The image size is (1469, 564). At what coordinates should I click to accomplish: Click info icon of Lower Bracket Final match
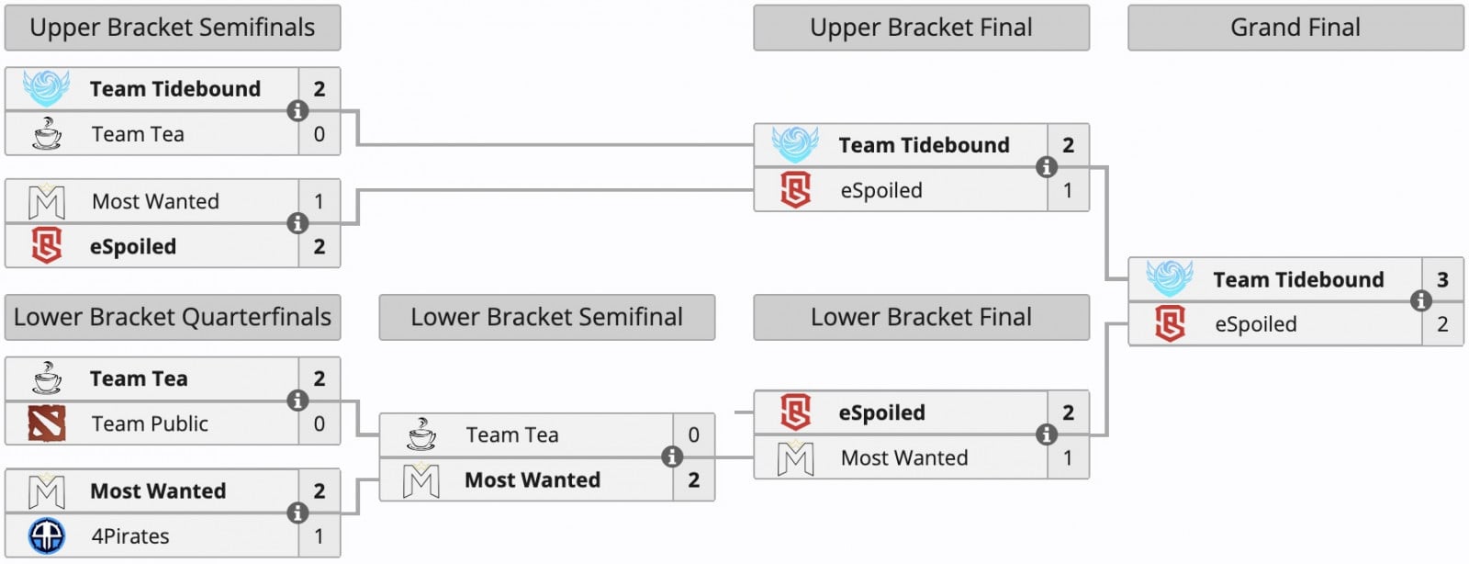click(x=1046, y=434)
